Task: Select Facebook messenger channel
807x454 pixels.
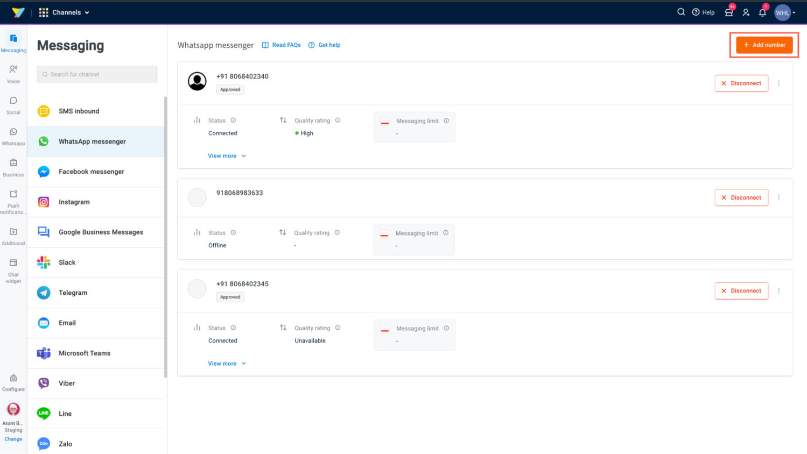Action: pos(96,172)
